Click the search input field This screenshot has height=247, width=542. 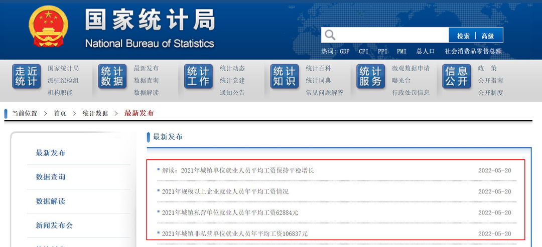coord(391,35)
